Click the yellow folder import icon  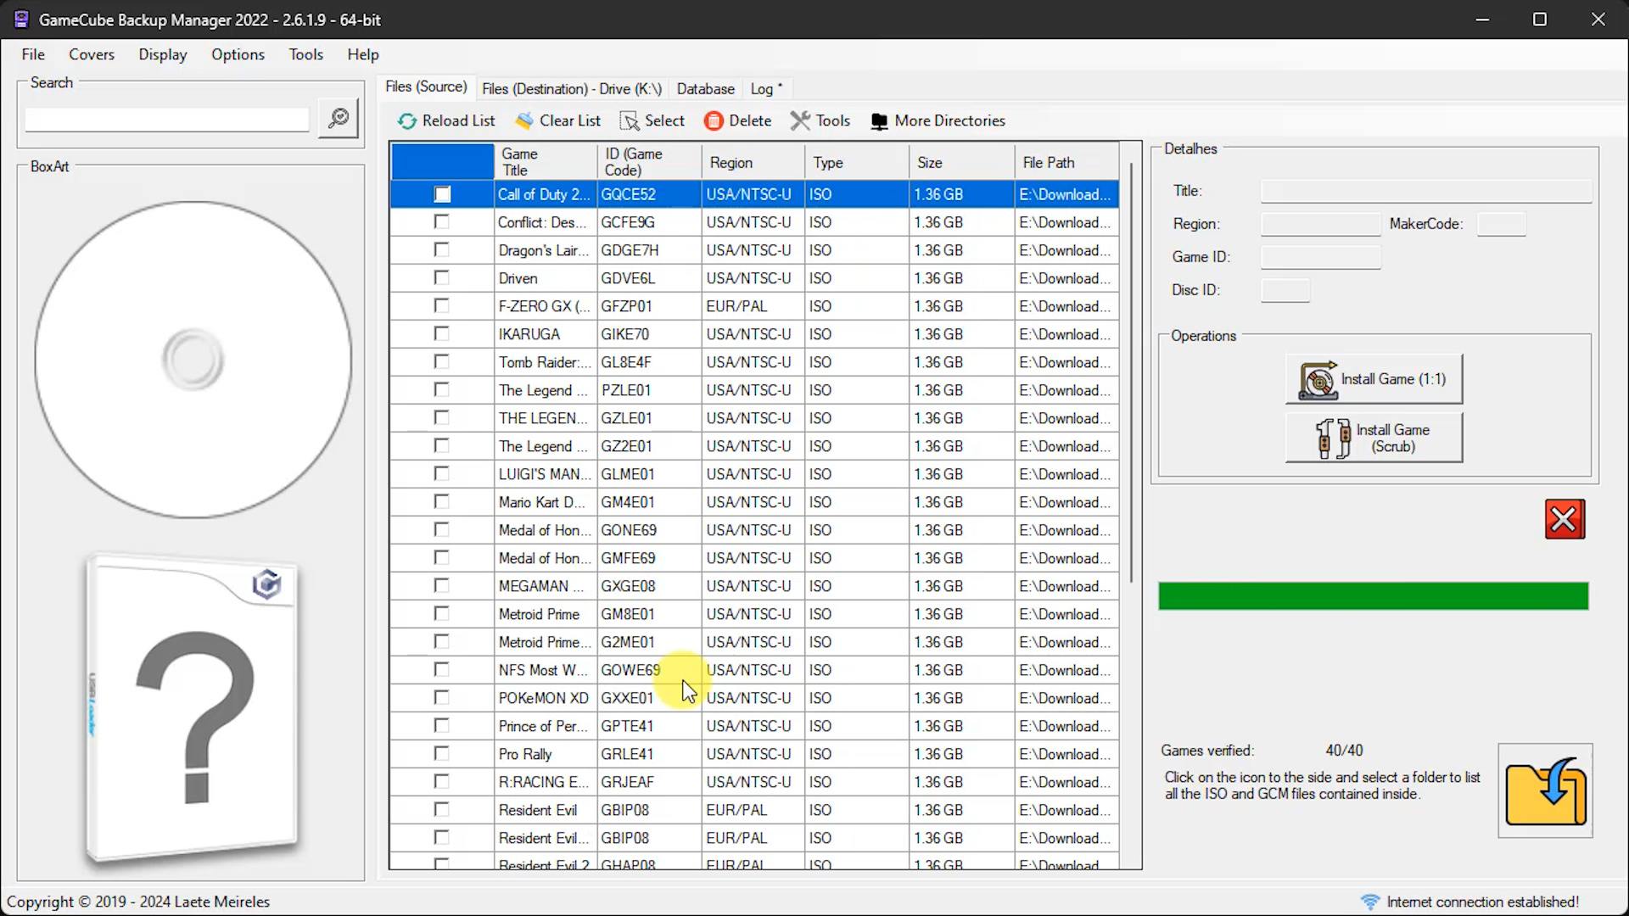click(x=1544, y=790)
